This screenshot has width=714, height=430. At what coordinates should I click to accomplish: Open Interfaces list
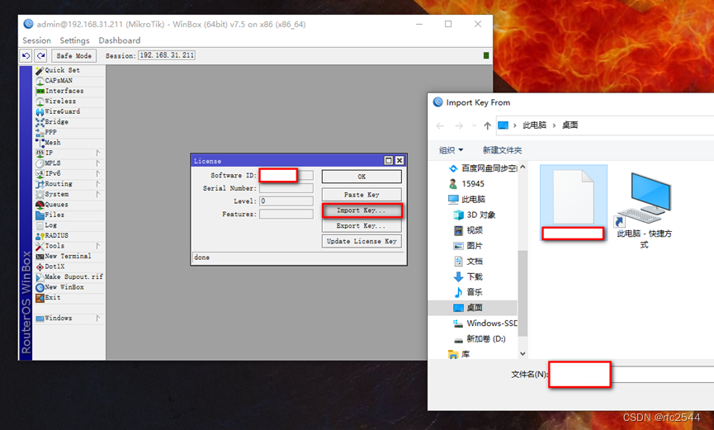coord(69,91)
